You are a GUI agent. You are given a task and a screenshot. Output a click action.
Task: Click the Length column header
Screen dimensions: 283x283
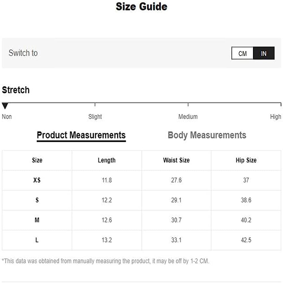click(107, 160)
